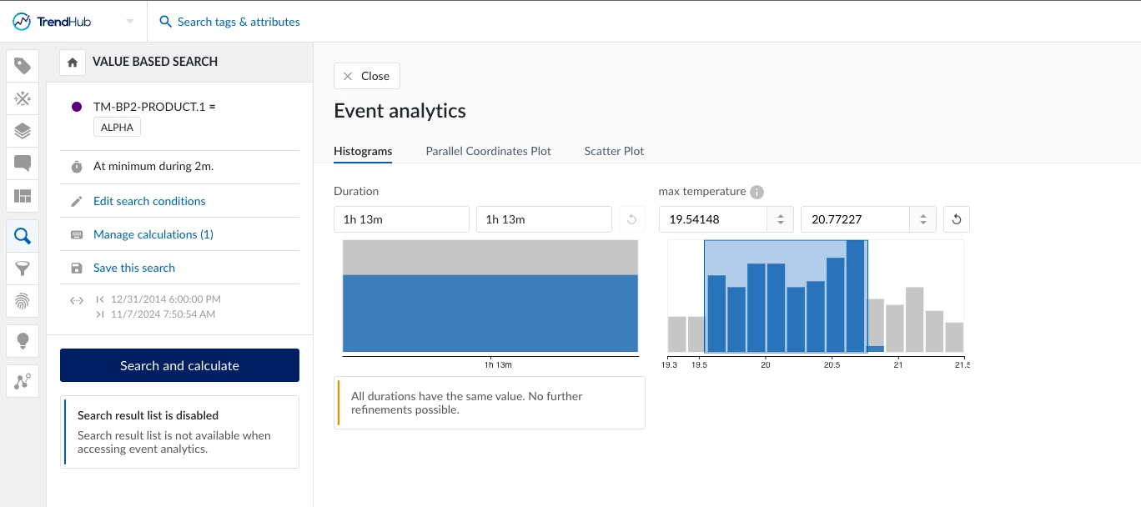
Task: Select the node graph icon at sidebar bottom
Action: [22, 380]
